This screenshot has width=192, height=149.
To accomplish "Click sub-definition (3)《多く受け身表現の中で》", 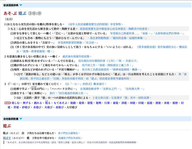I will tap(72, 47).
